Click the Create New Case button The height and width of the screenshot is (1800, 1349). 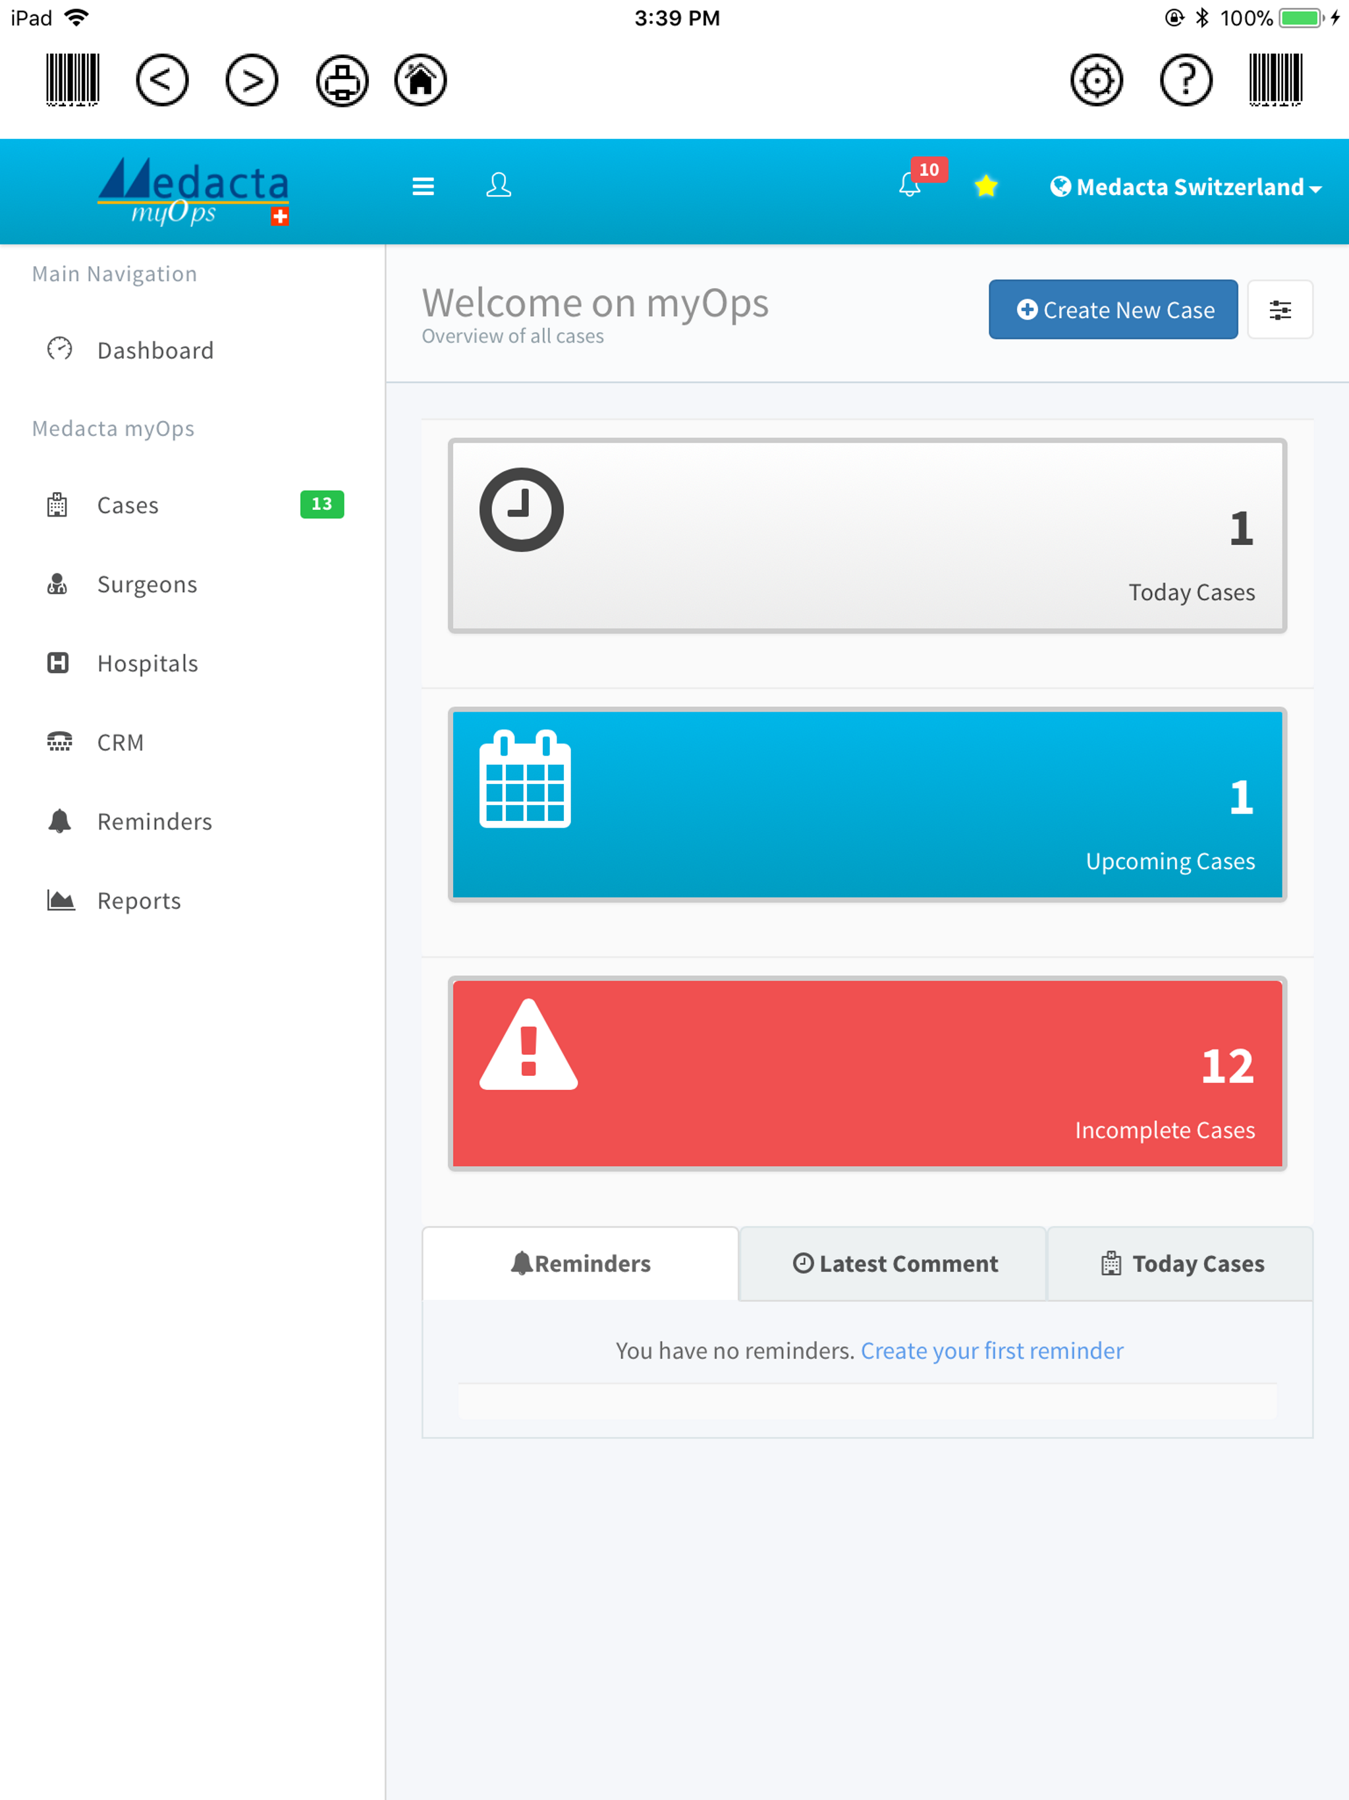click(x=1113, y=310)
